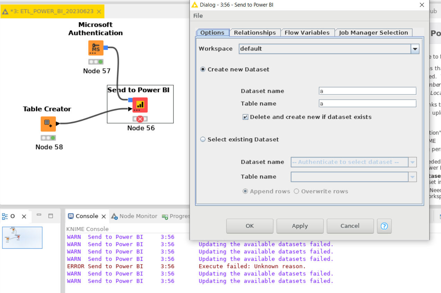Select the Send to Power BI node icon
Screen dimensions: 441x293
click(140, 105)
